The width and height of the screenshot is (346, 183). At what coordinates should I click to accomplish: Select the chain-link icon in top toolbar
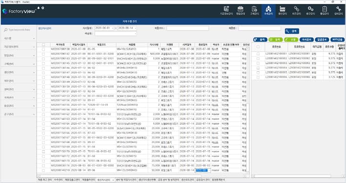pos(296,10)
